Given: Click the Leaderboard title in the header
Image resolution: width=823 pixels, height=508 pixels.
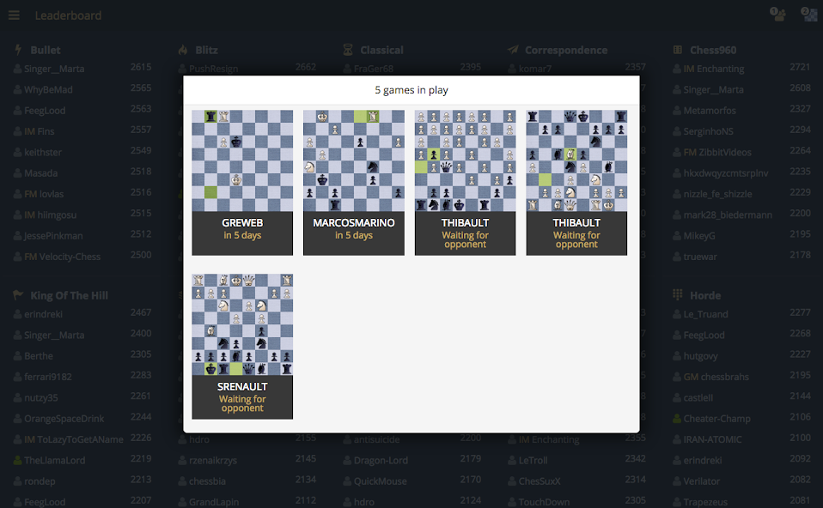Looking at the screenshot, I should click(67, 15).
